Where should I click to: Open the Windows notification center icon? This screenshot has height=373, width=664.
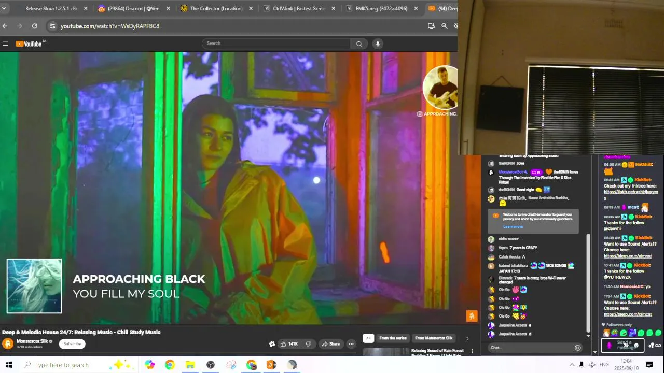(649, 365)
